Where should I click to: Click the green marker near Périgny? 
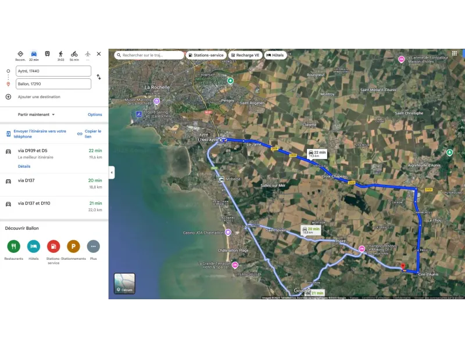230,81
